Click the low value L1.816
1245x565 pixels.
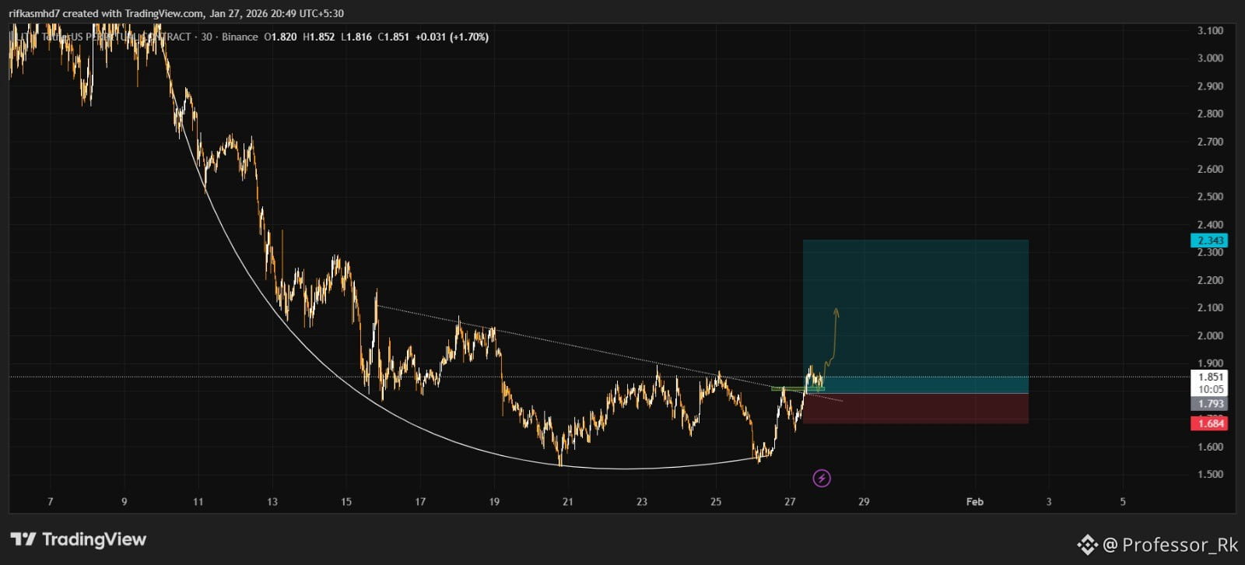[x=356, y=37]
